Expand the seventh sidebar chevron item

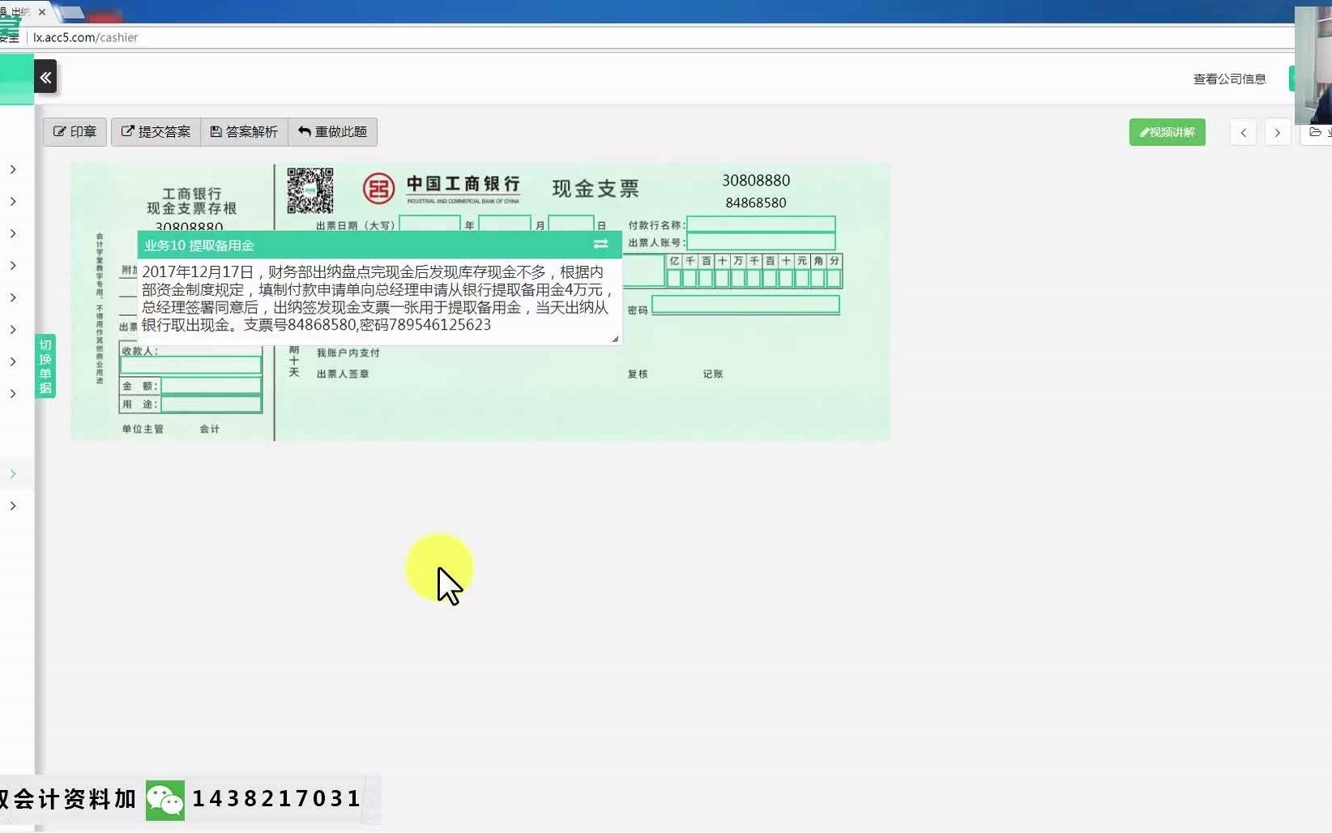(13, 361)
